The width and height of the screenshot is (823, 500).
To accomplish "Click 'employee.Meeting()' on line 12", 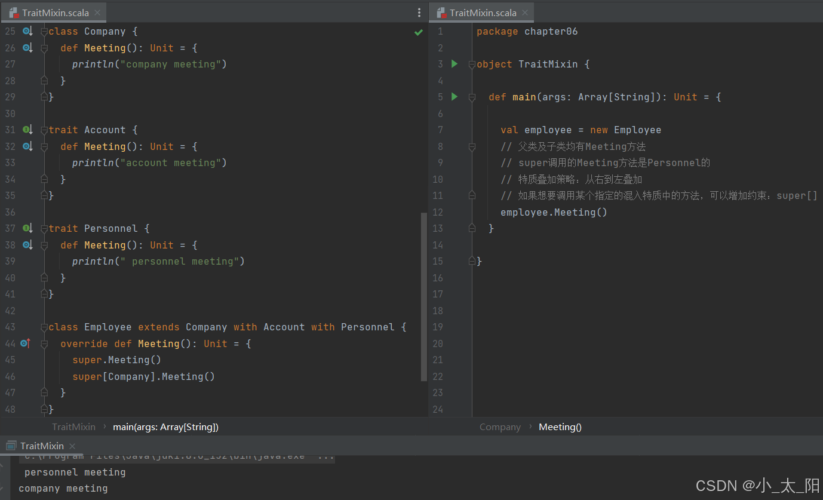I will pyautogui.click(x=554, y=212).
